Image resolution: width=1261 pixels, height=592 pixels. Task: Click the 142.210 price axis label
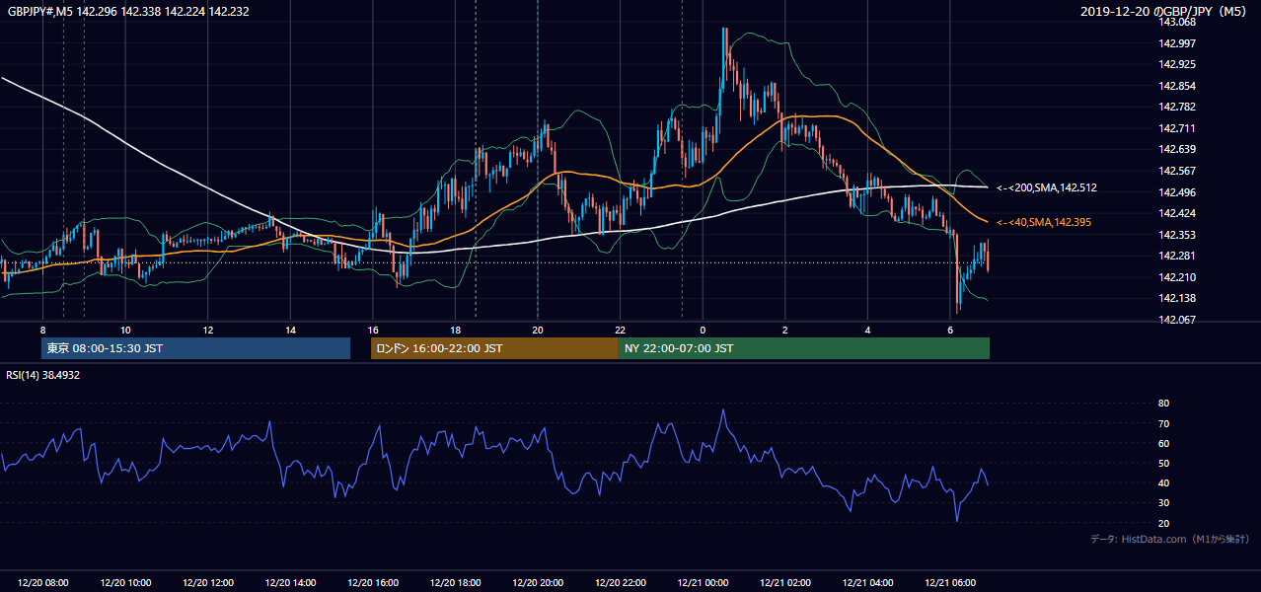[1176, 277]
